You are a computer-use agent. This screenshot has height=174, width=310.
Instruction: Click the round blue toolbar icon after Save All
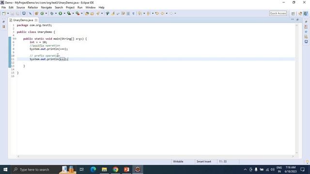tap(24, 14)
